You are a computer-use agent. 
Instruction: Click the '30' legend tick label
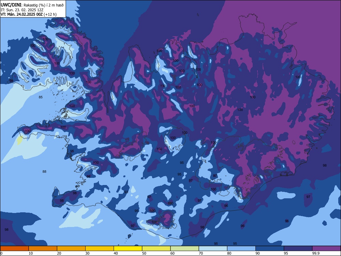click(x=87, y=253)
